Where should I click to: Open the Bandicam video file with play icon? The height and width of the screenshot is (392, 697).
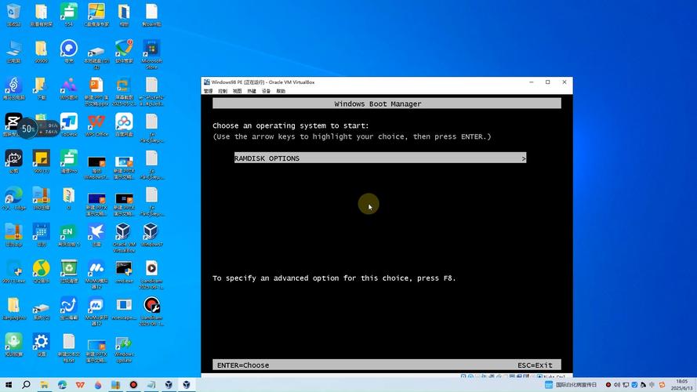pos(151,274)
